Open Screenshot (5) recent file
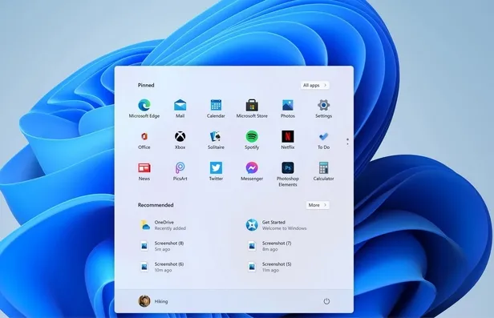Screen dimensions: 494x318 pos(269,267)
